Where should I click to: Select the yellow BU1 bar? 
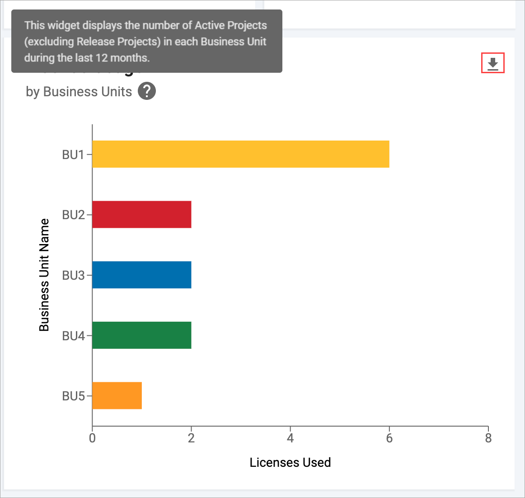pyautogui.click(x=240, y=154)
